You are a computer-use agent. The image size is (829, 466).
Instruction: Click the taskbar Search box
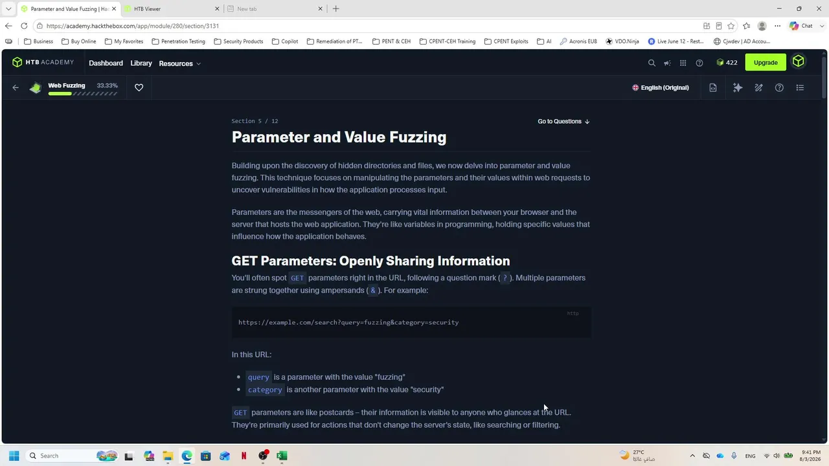point(73,456)
